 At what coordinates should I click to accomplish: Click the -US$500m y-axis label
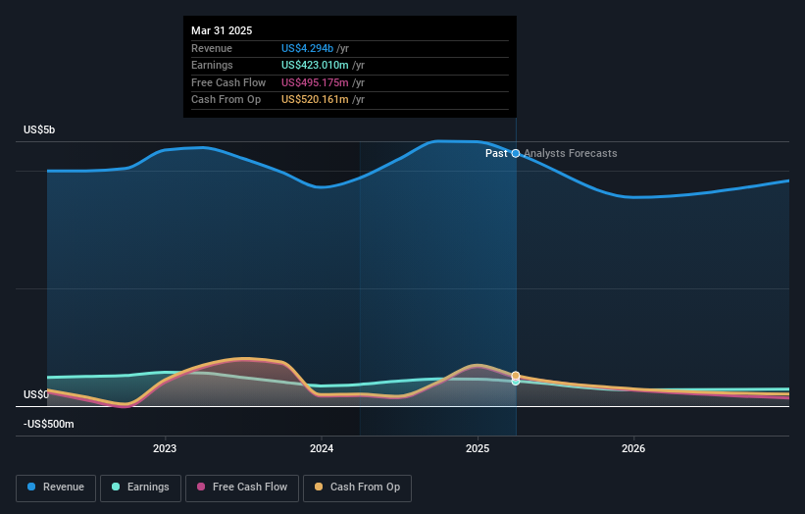(49, 424)
